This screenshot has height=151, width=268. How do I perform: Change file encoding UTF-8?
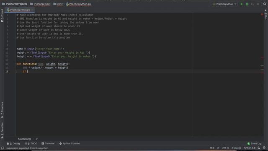pos(225,148)
